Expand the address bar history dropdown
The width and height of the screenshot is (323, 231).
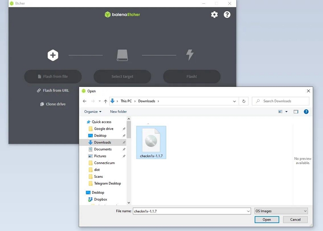[x=235, y=101]
